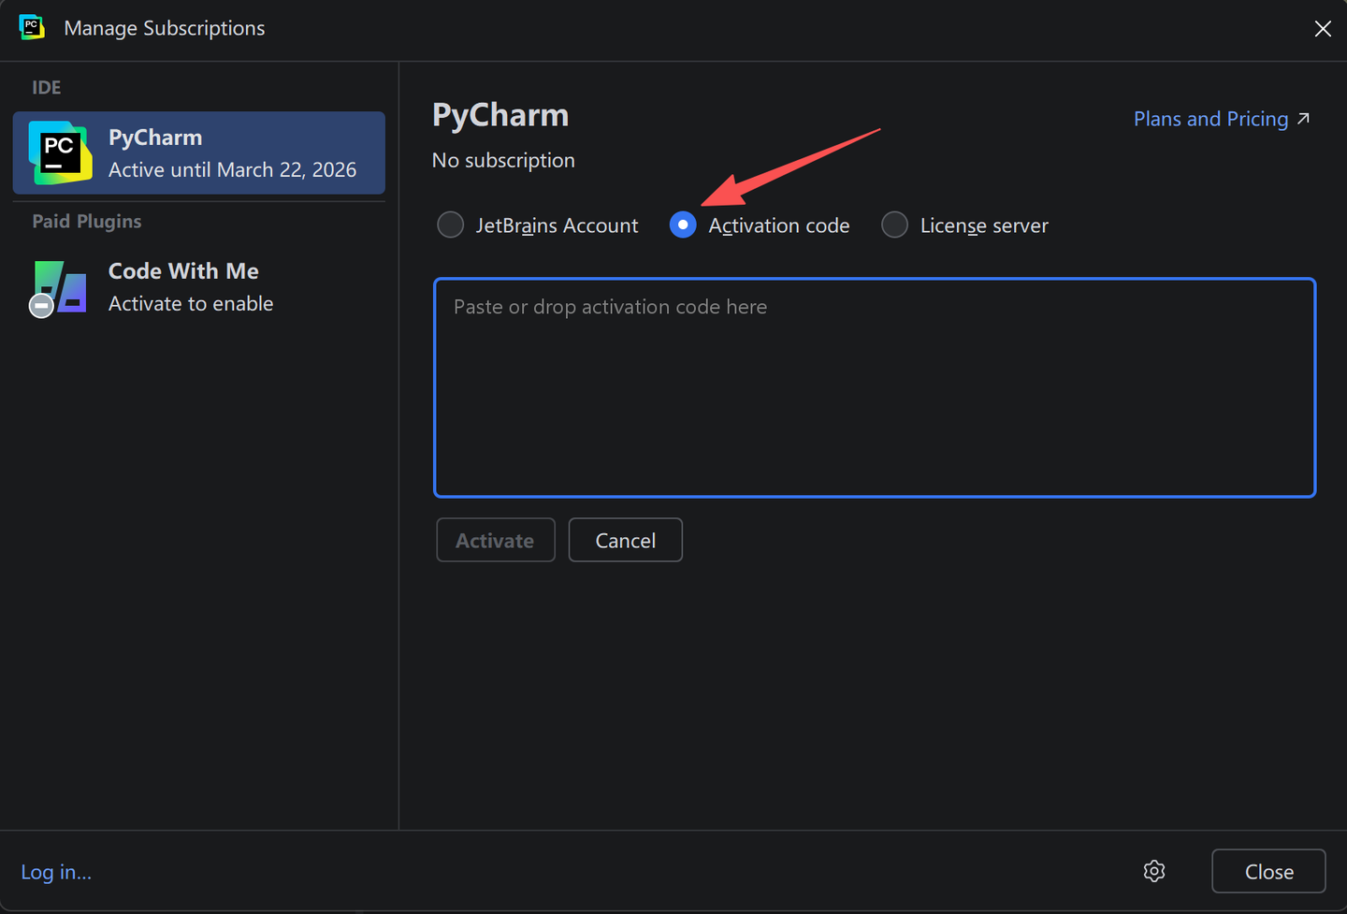Viewport: 1347px width, 914px height.
Task: Click the Log in... link
Action: [x=56, y=872]
